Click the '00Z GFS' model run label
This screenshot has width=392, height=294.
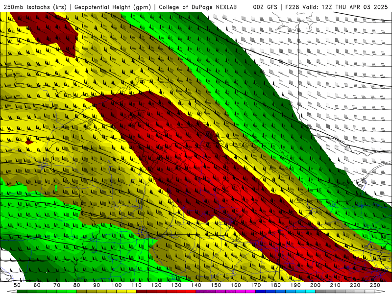tap(265, 7)
